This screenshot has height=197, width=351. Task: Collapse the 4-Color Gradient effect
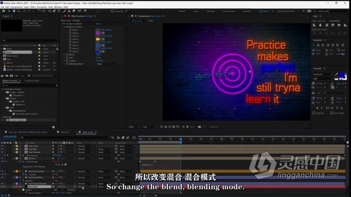pos(62,24)
